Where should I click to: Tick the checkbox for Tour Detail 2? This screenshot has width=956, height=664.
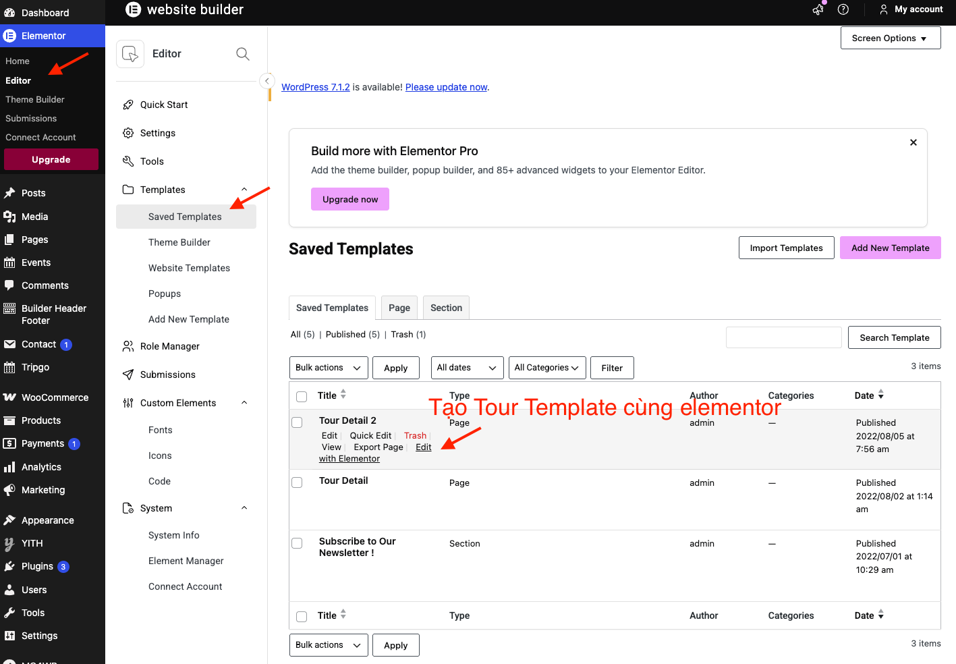[297, 422]
